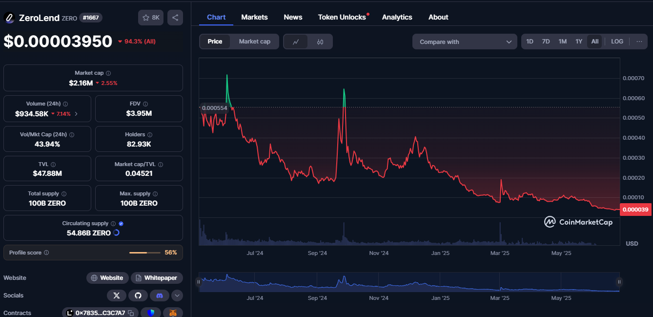Image resolution: width=653 pixels, height=317 pixels.
Task: Switch chart to candlestick view
Action: 320,42
